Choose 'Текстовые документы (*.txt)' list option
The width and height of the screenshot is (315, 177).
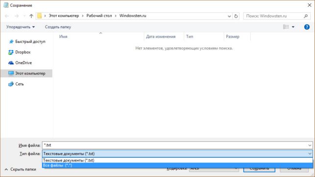point(177,160)
